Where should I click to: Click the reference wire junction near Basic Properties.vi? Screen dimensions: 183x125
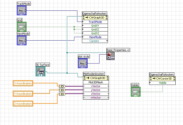point(67,53)
